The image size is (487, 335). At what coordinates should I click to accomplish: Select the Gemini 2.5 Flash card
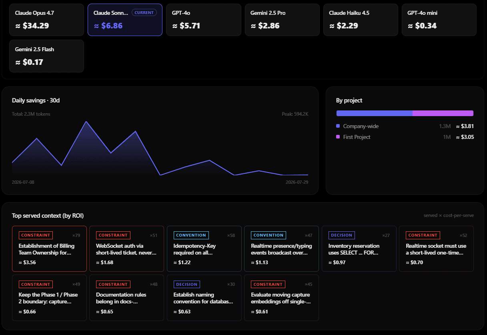[x=46, y=56]
